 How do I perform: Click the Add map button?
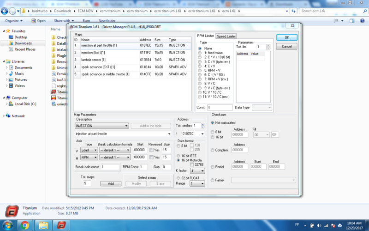pos(111,183)
